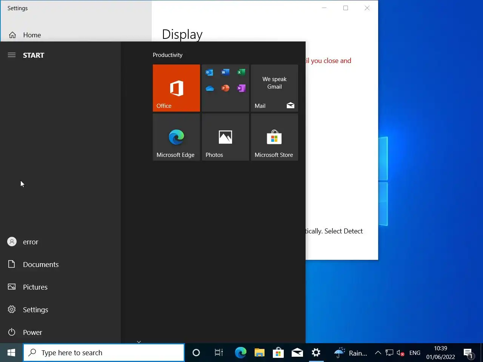Open the Mail tile
This screenshot has height=362, width=483.
[x=274, y=88]
